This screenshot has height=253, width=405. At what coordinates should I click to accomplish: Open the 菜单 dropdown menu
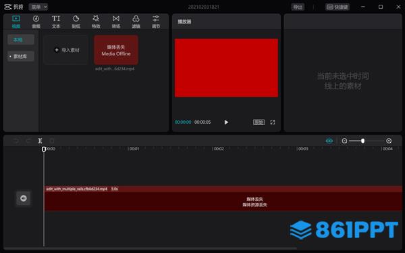coord(38,7)
